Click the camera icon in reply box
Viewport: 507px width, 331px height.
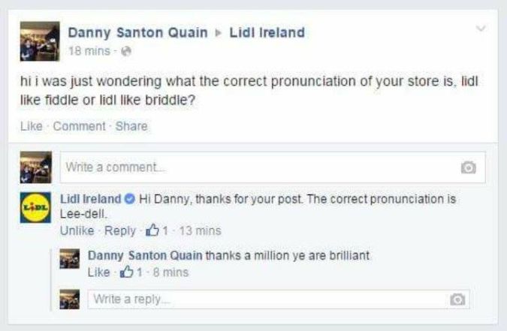[x=455, y=299]
